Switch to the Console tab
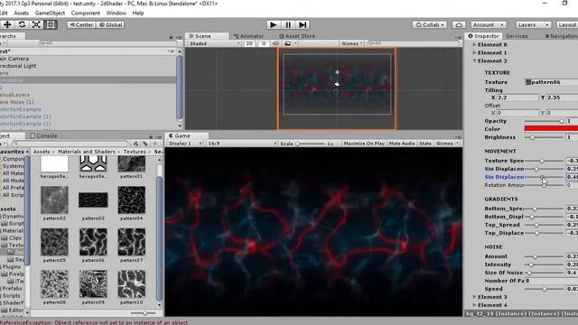The width and height of the screenshot is (578, 325). (44, 135)
